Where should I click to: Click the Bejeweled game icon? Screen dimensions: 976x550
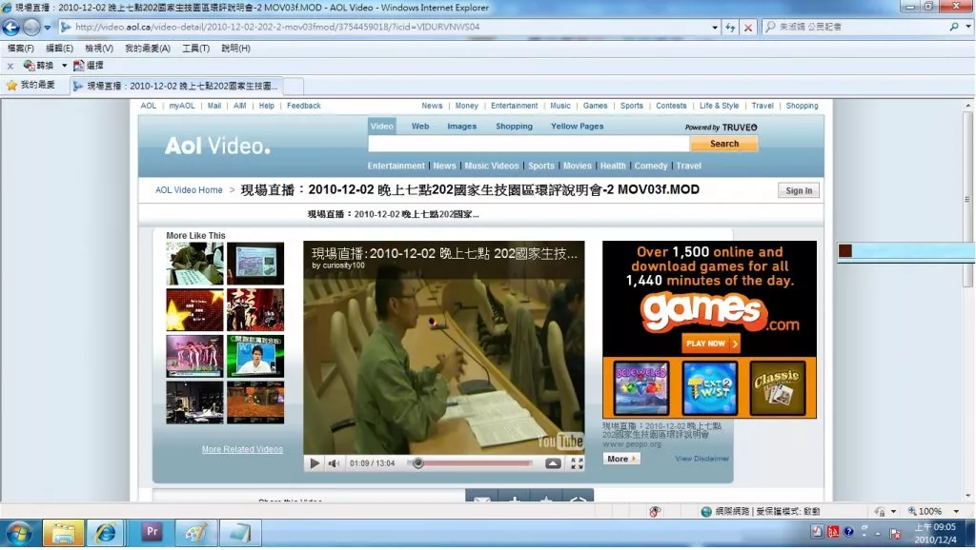tap(641, 388)
